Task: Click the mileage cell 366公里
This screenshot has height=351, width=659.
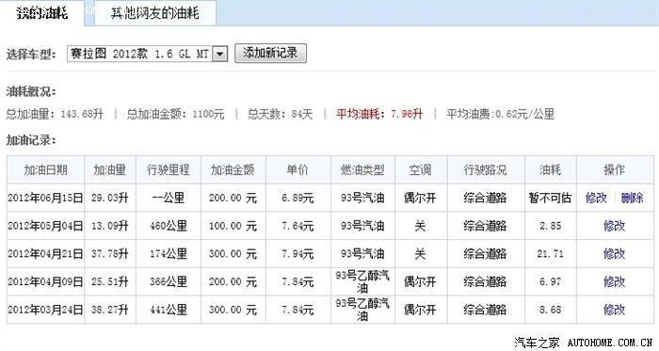Action: (x=169, y=281)
